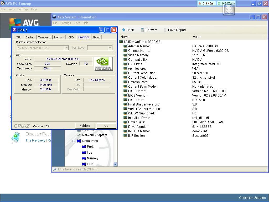Click the icon next to Driver Date

point(125,122)
